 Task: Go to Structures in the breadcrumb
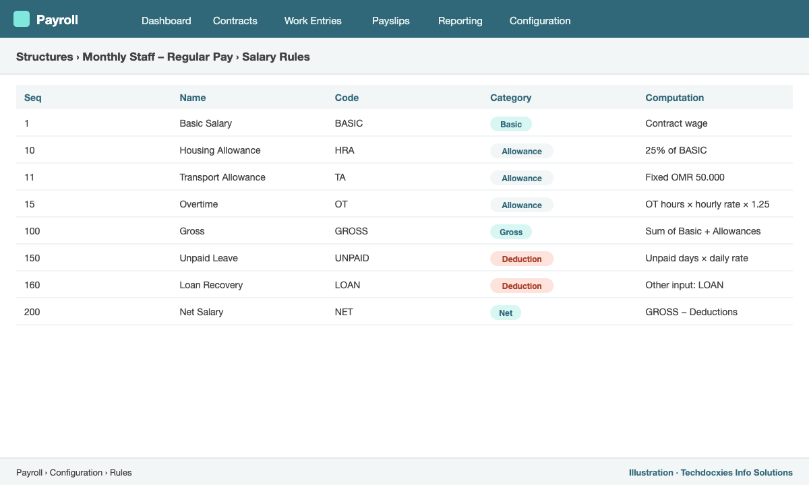(x=44, y=57)
